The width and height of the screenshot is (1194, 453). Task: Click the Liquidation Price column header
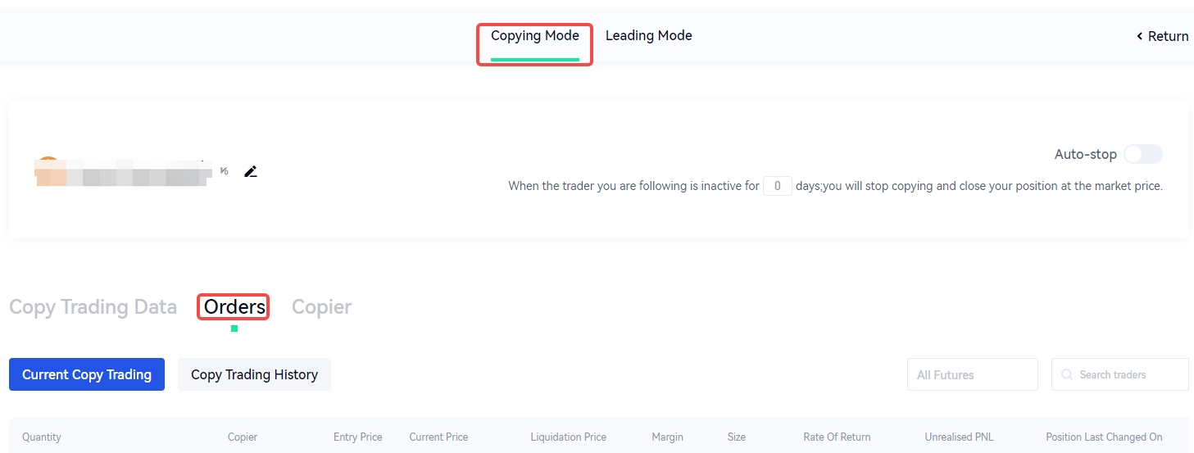568,437
